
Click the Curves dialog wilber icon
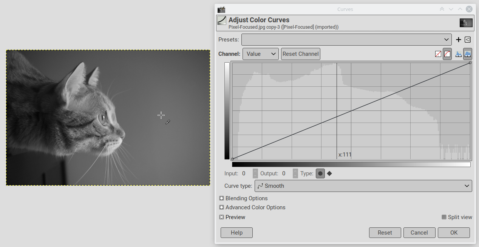point(221,9)
